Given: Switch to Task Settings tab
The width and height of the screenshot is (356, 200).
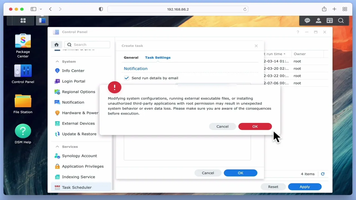Looking at the screenshot, I should click(158, 57).
